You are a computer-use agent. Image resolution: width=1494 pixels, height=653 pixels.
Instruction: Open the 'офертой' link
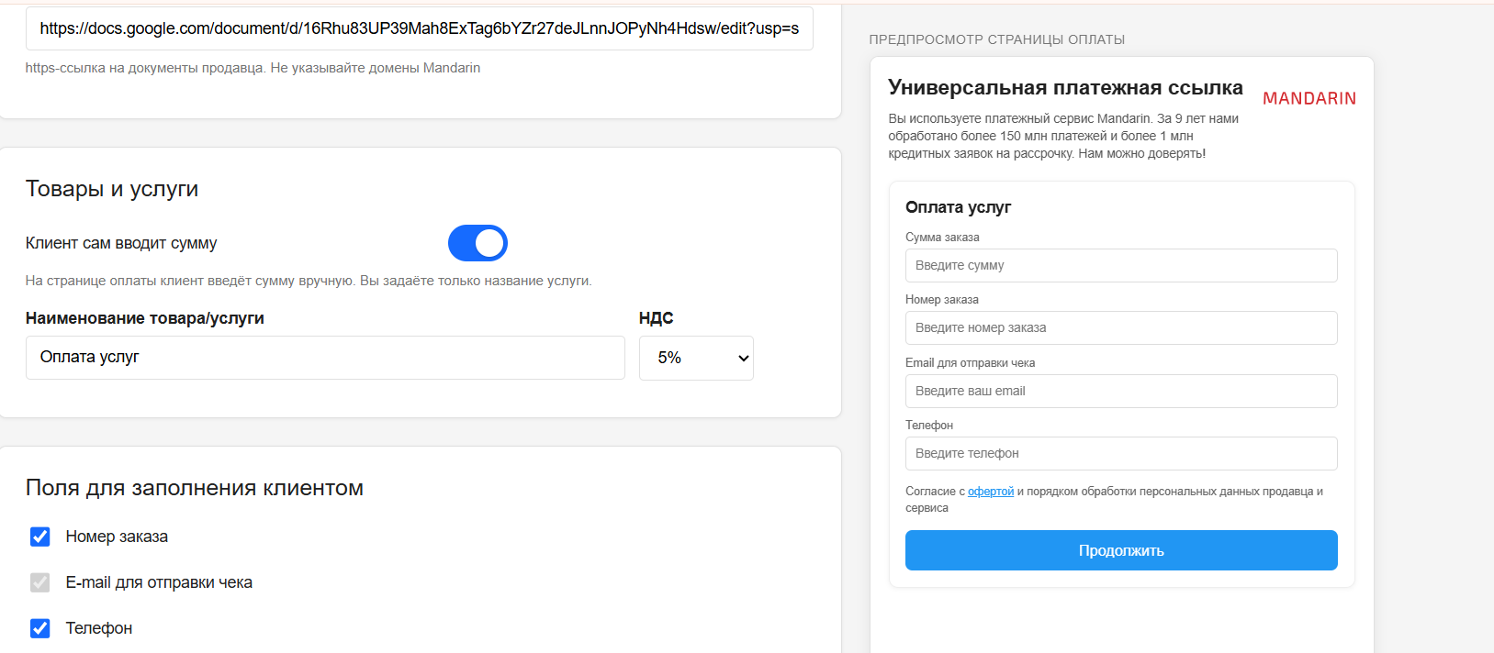(991, 492)
